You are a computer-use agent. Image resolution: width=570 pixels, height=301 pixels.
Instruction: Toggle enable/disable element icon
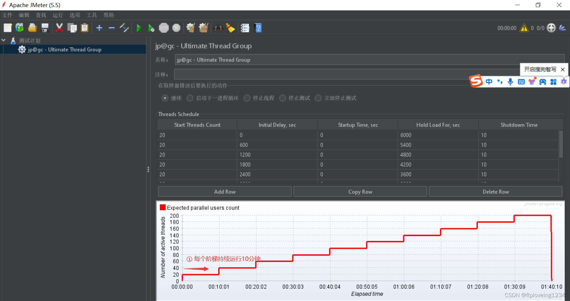coord(124,28)
